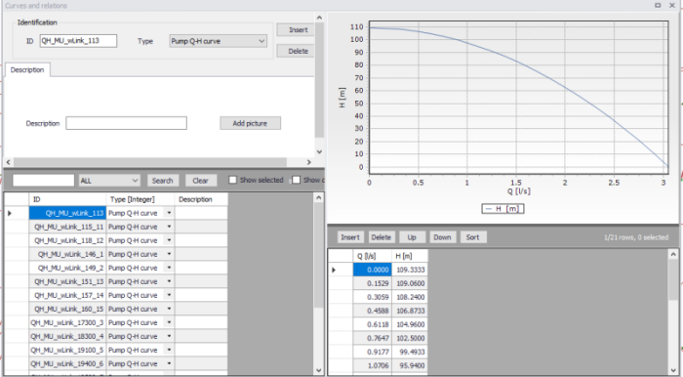Open type dropdown for QH_MU_wLink_151_13 row
This screenshot has height=377, width=683.
point(169,281)
